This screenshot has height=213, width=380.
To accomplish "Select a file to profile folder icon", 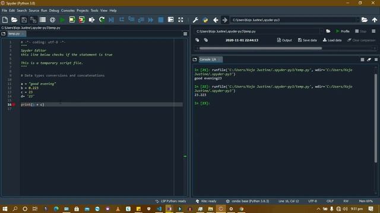I will [x=328, y=31].
